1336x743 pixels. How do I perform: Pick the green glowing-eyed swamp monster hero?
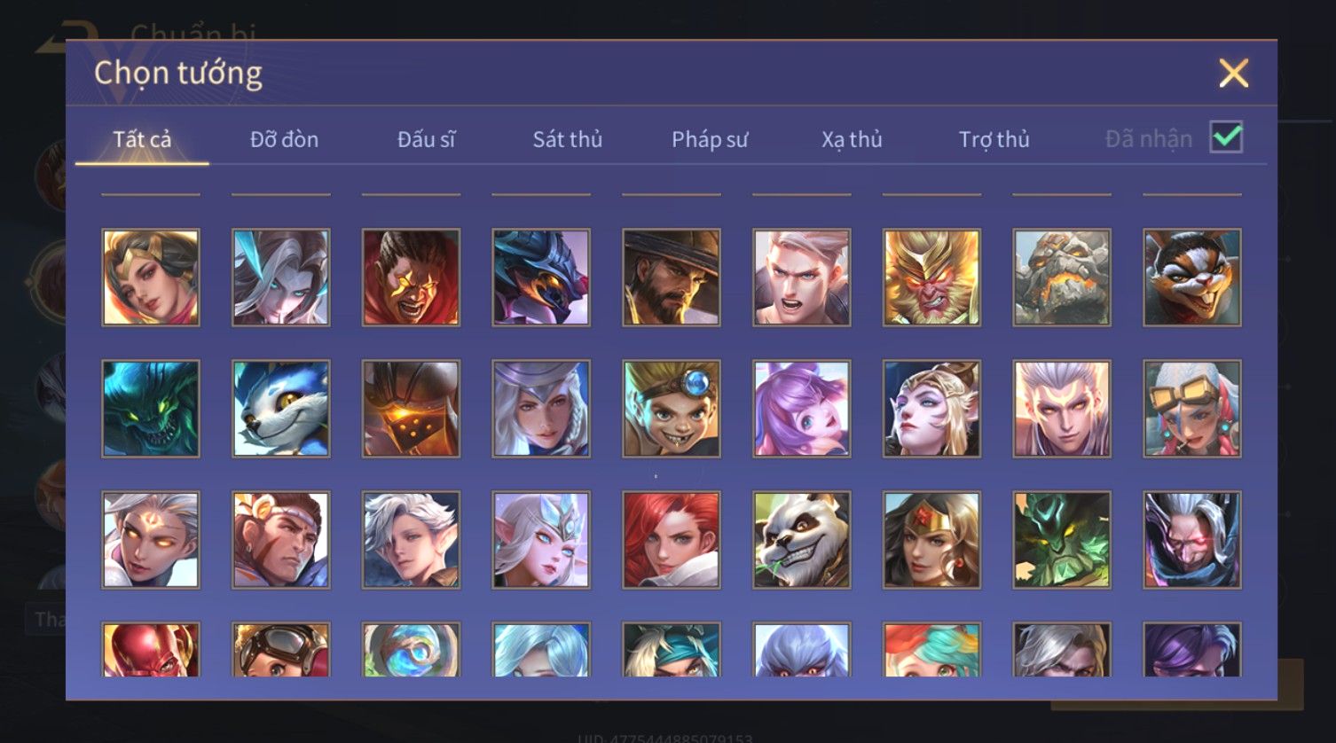coord(151,409)
